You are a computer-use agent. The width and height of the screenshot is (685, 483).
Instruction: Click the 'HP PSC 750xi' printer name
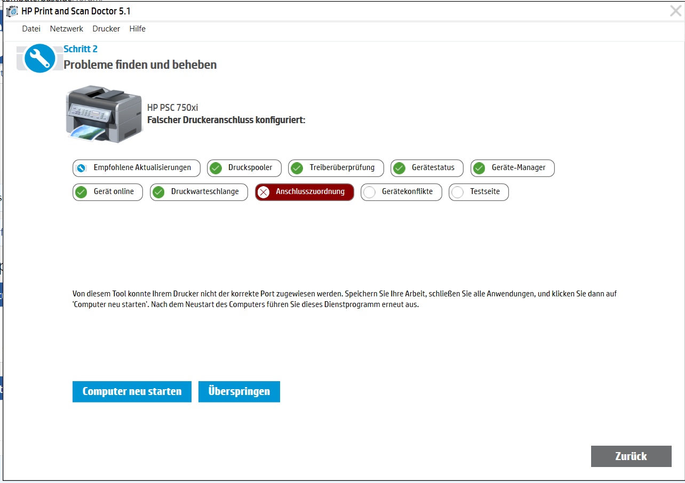[172, 108]
